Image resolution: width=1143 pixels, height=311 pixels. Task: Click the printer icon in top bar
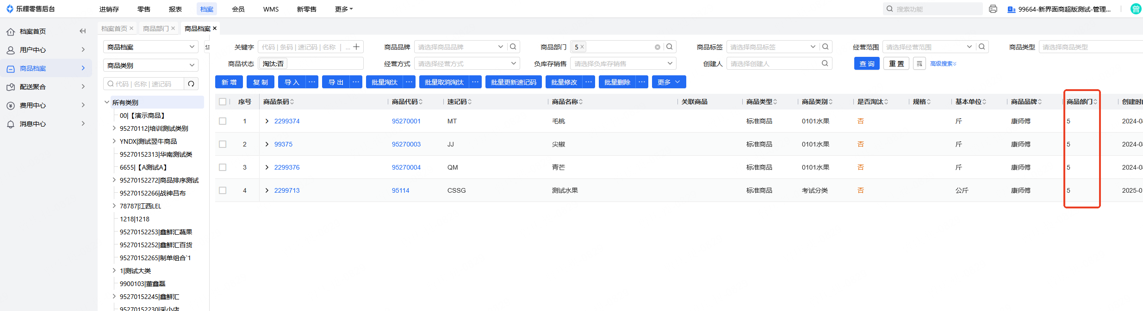tap(993, 9)
